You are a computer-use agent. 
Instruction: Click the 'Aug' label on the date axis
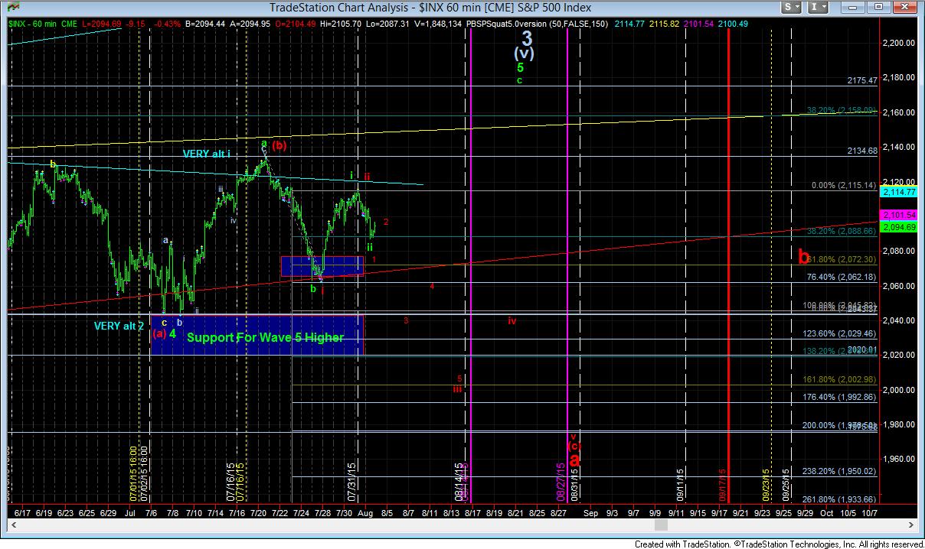(x=364, y=512)
